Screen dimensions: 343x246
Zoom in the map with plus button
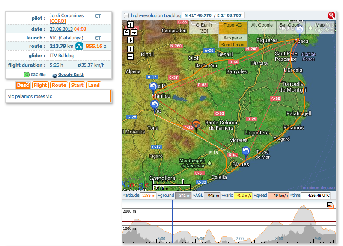click(x=131, y=49)
